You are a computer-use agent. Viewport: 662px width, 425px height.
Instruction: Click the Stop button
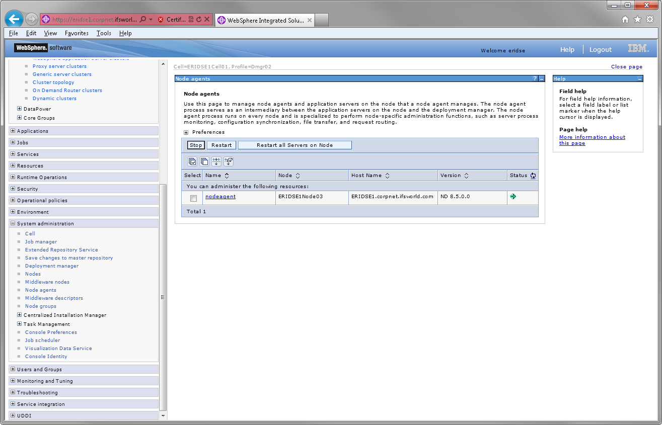click(x=196, y=145)
